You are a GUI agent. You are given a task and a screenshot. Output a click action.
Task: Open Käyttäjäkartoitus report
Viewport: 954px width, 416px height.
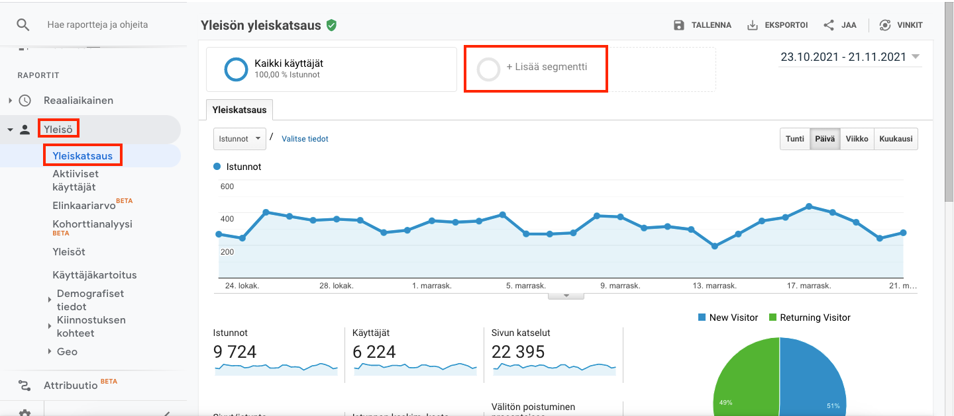tap(95, 275)
